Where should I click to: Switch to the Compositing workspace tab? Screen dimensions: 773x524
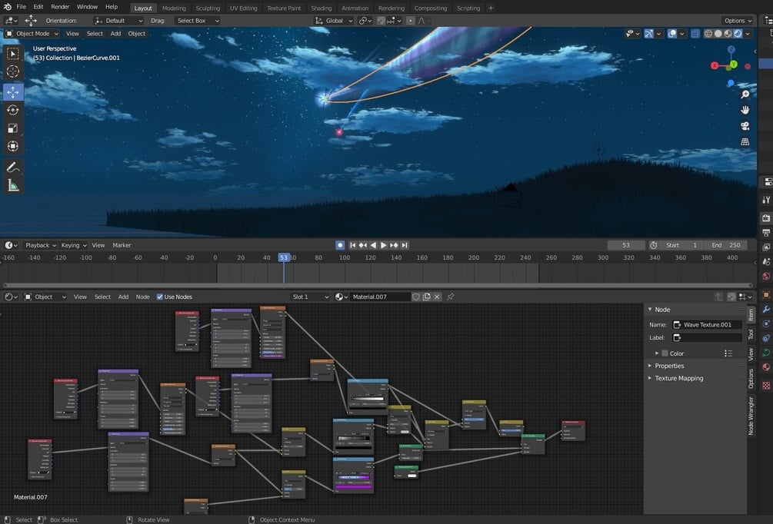click(x=431, y=8)
